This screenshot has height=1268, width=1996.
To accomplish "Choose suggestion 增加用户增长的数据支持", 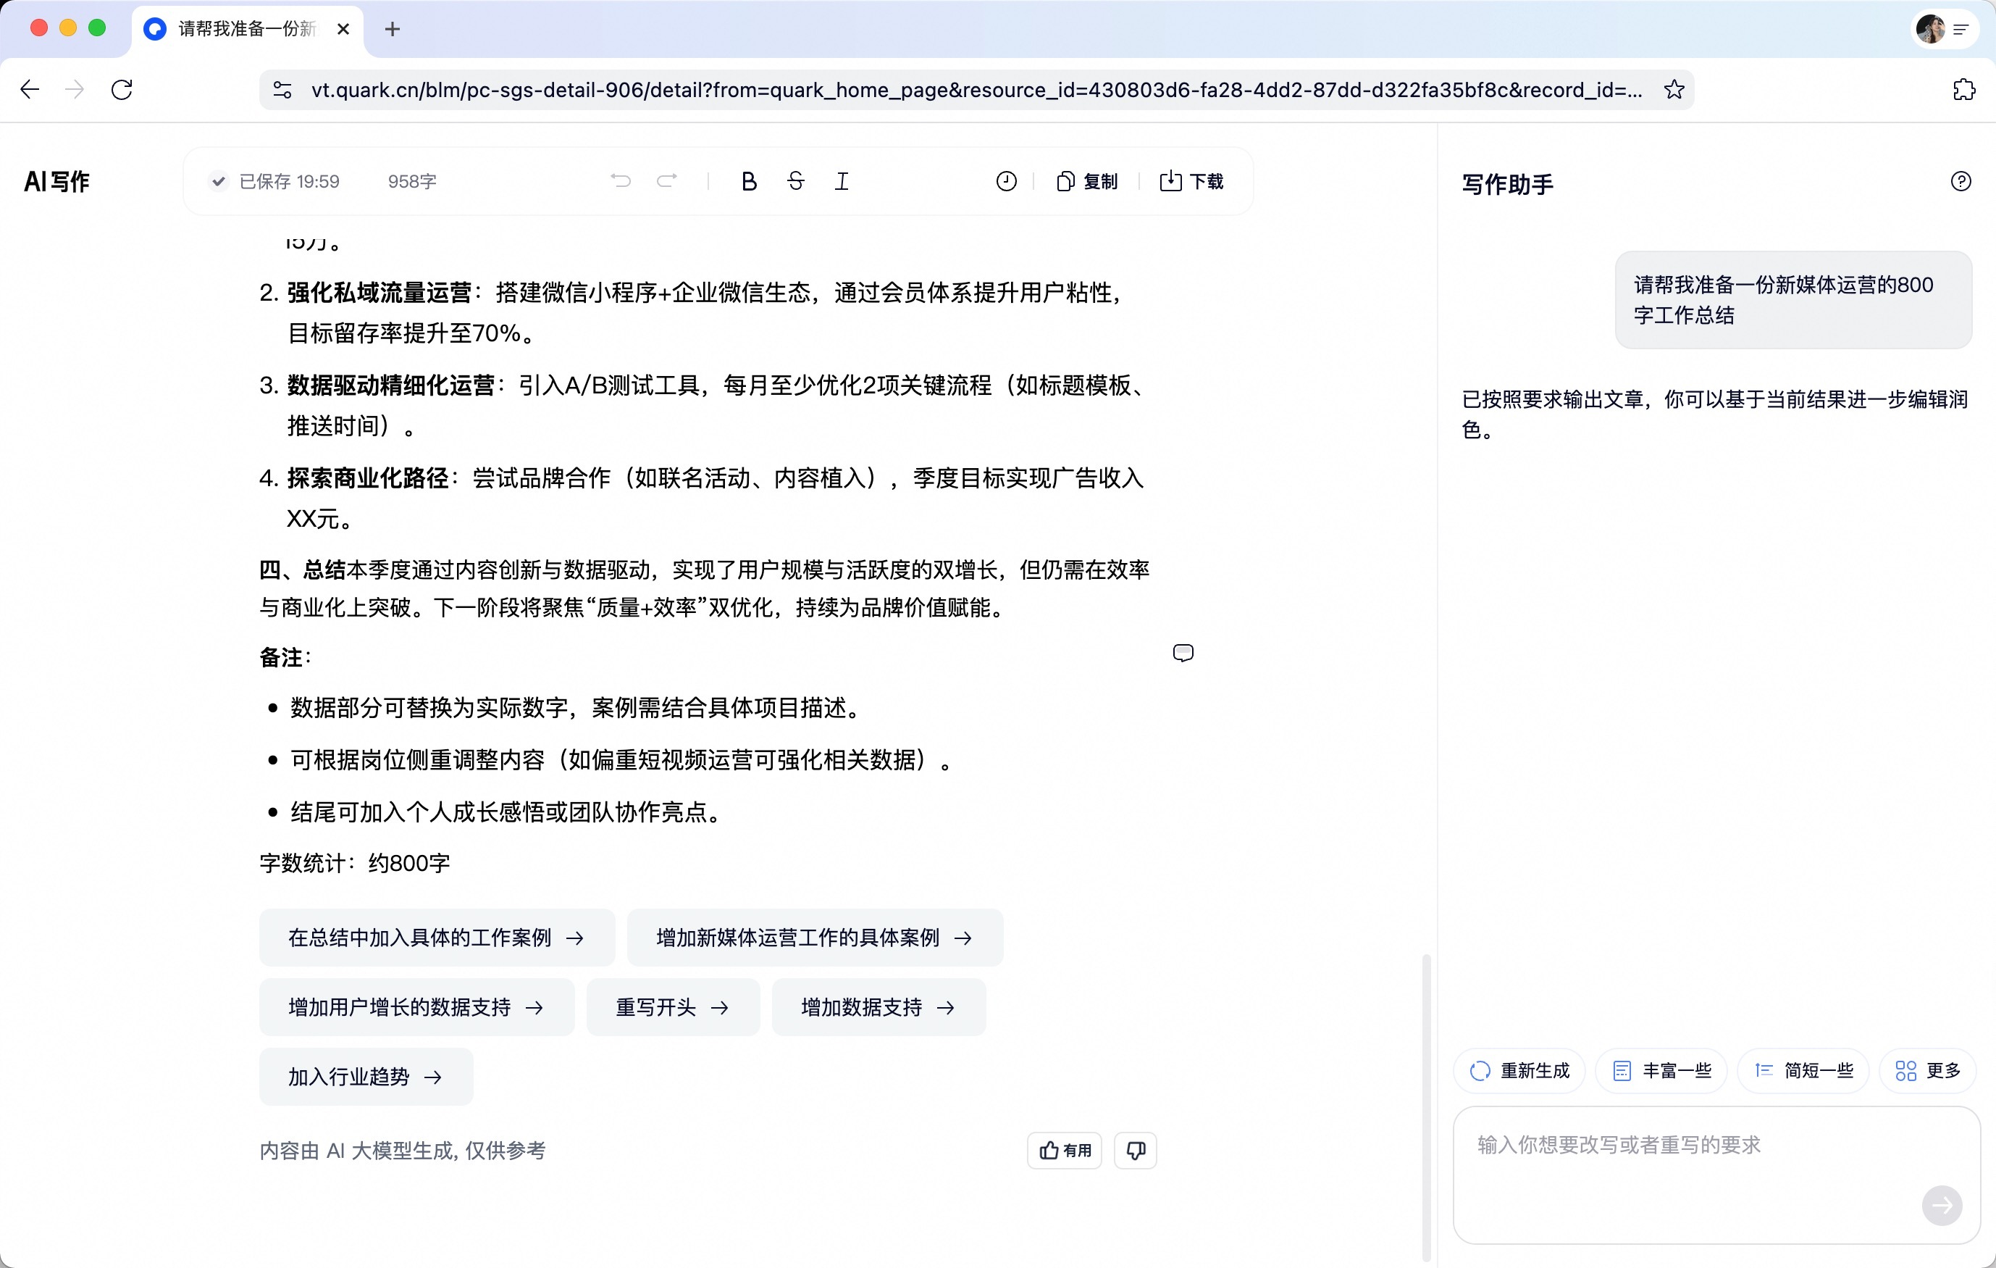I will point(416,1008).
